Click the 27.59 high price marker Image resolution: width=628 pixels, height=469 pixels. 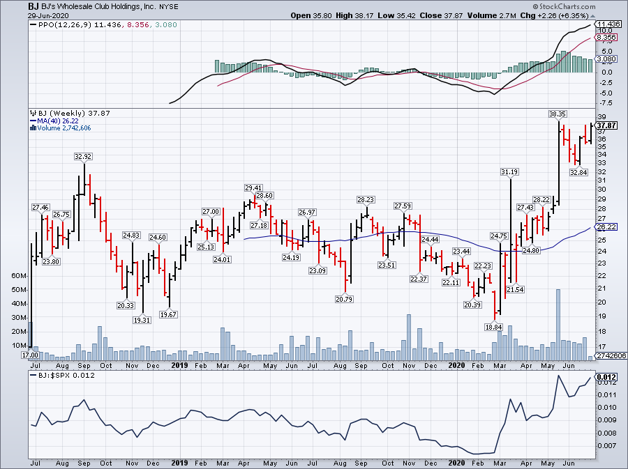click(403, 206)
